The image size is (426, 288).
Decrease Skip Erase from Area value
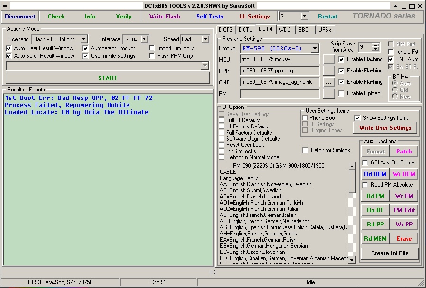375,49
